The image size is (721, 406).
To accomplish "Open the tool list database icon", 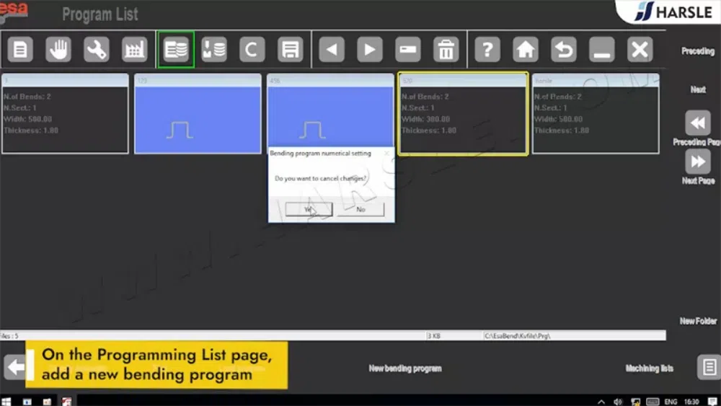I will 214,49.
